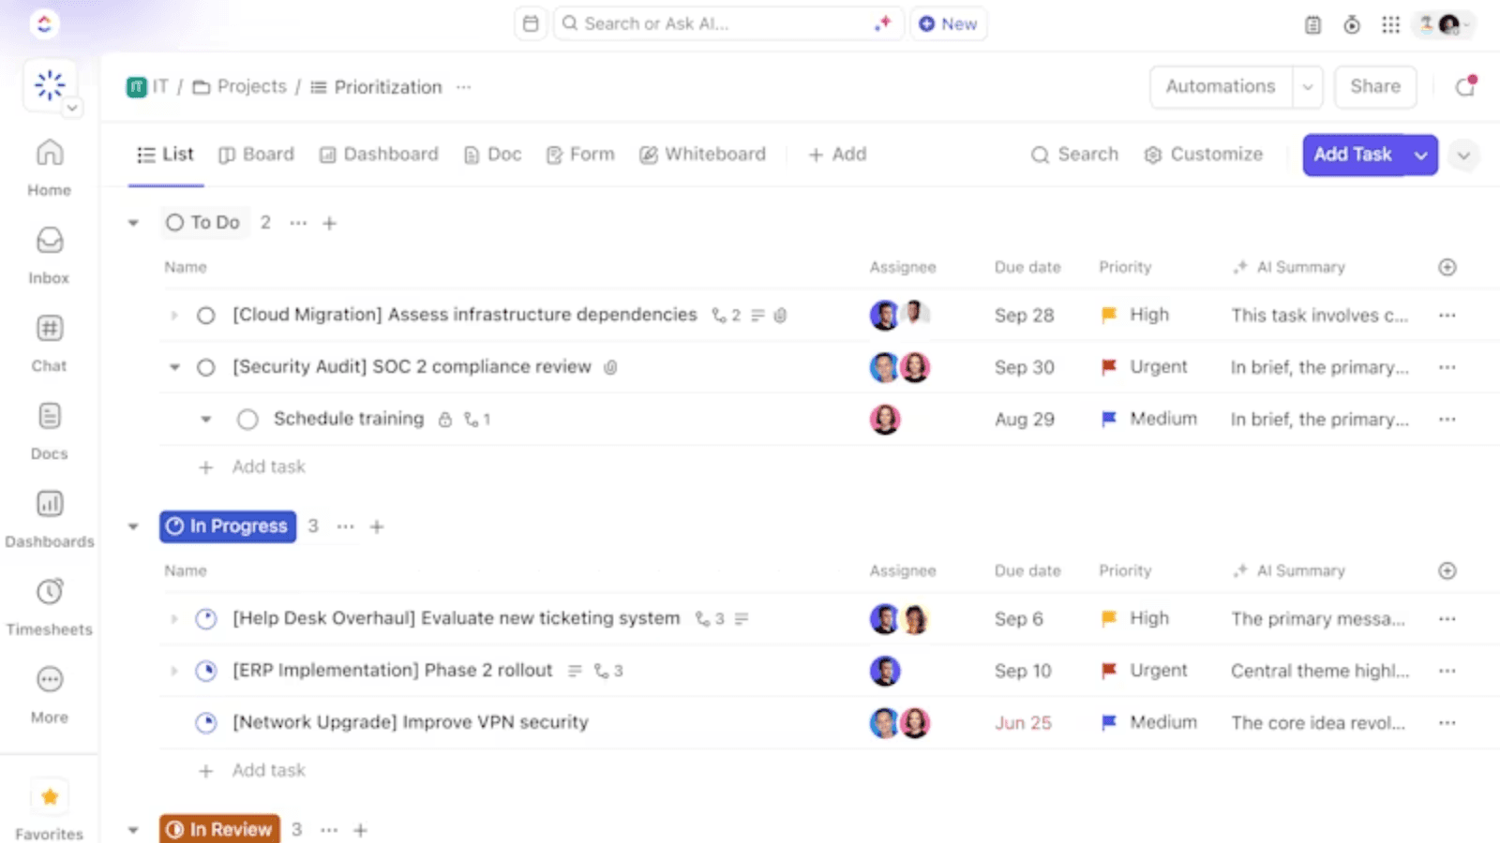The height and width of the screenshot is (843, 1500).
Task: Click the Projects breadcrumb link
Action: [240, 87]
